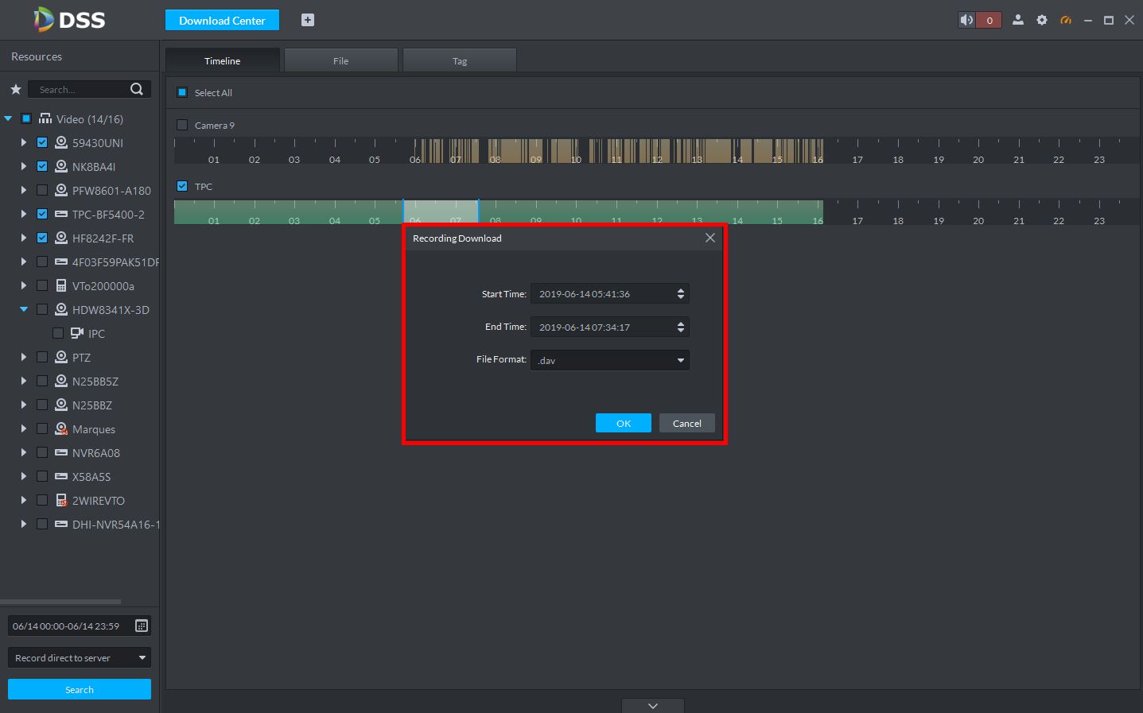Screen dimensions: 1143x713
Task: Cancel the Recording Download dialog
Action: coord(687,423)
